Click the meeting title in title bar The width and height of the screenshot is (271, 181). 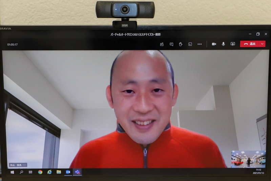[136, 34]
